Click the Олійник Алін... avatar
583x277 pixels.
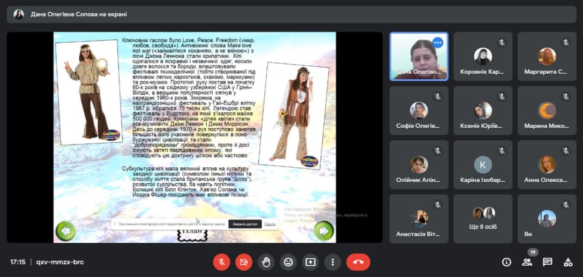click(419, 165)
